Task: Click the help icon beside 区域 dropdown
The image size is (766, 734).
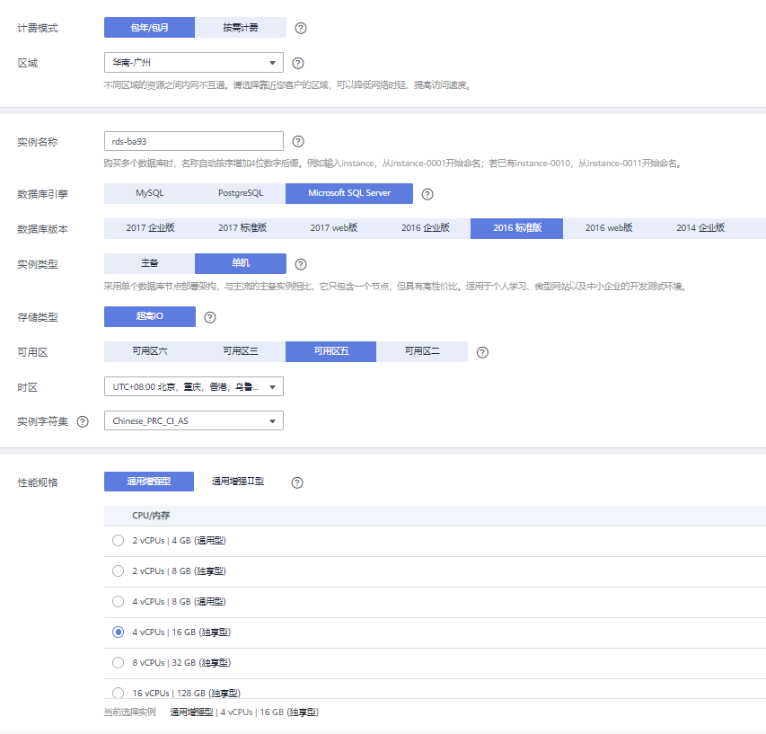Action: coord(300,62)
